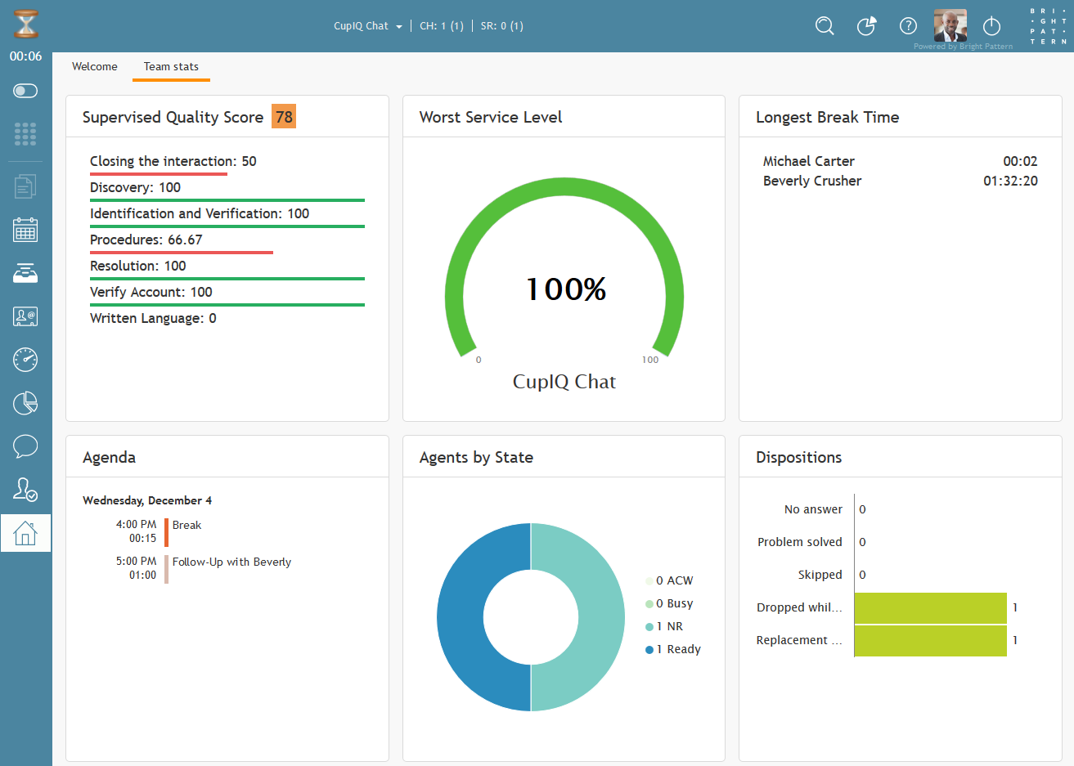Image resolution: width=1074 pixels, height=766 pixels.
Task: Toggle the 0 Busy legend item
Action: tap(669, 603)
